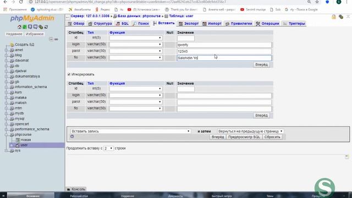
Task: Select the mysql database in tree
Action: [20, 119]
